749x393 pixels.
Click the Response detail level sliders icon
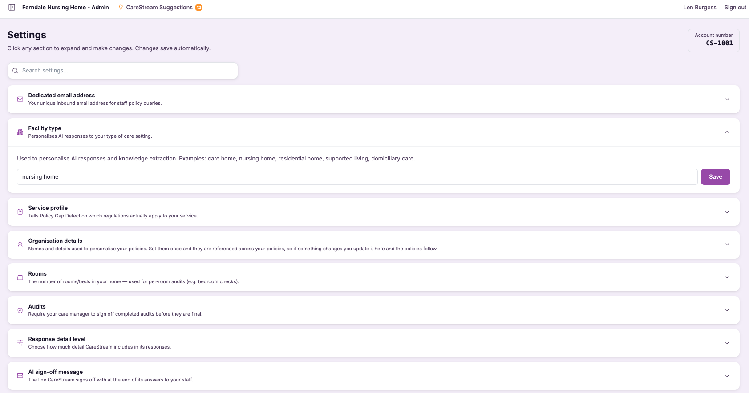(20, 343)
